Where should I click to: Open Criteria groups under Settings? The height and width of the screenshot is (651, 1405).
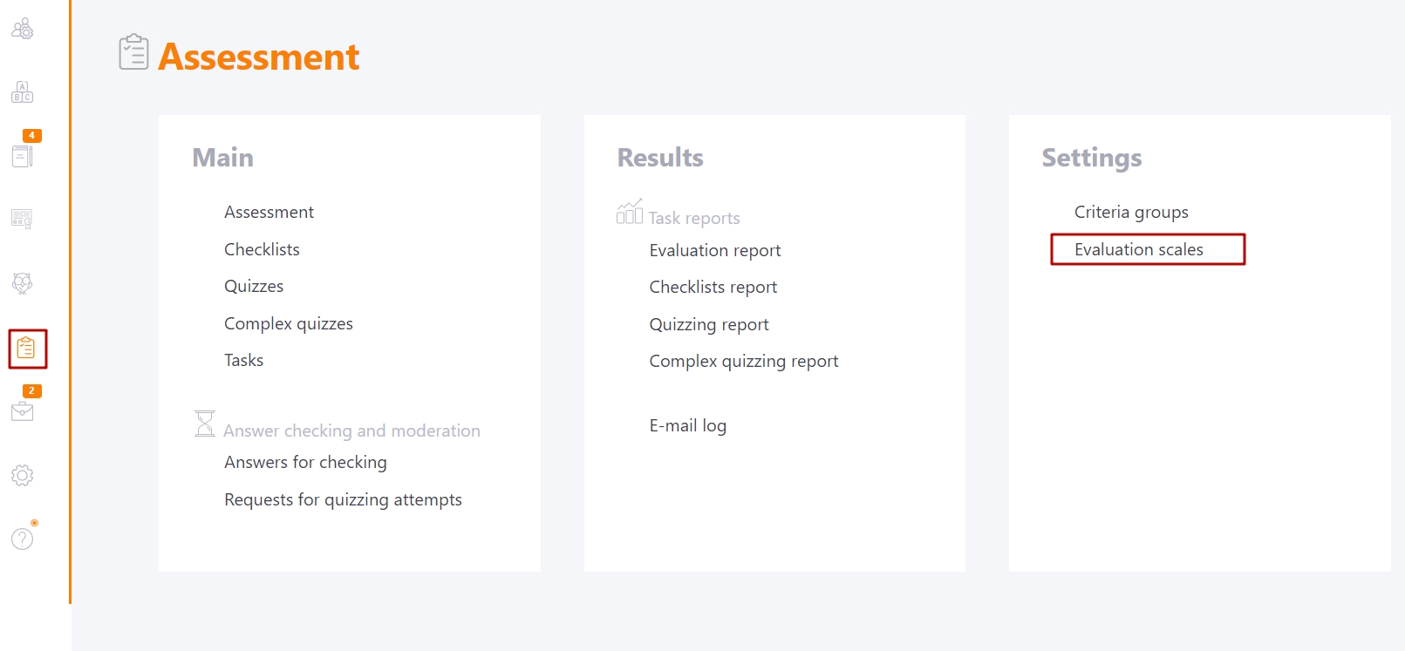point(1131,212)
